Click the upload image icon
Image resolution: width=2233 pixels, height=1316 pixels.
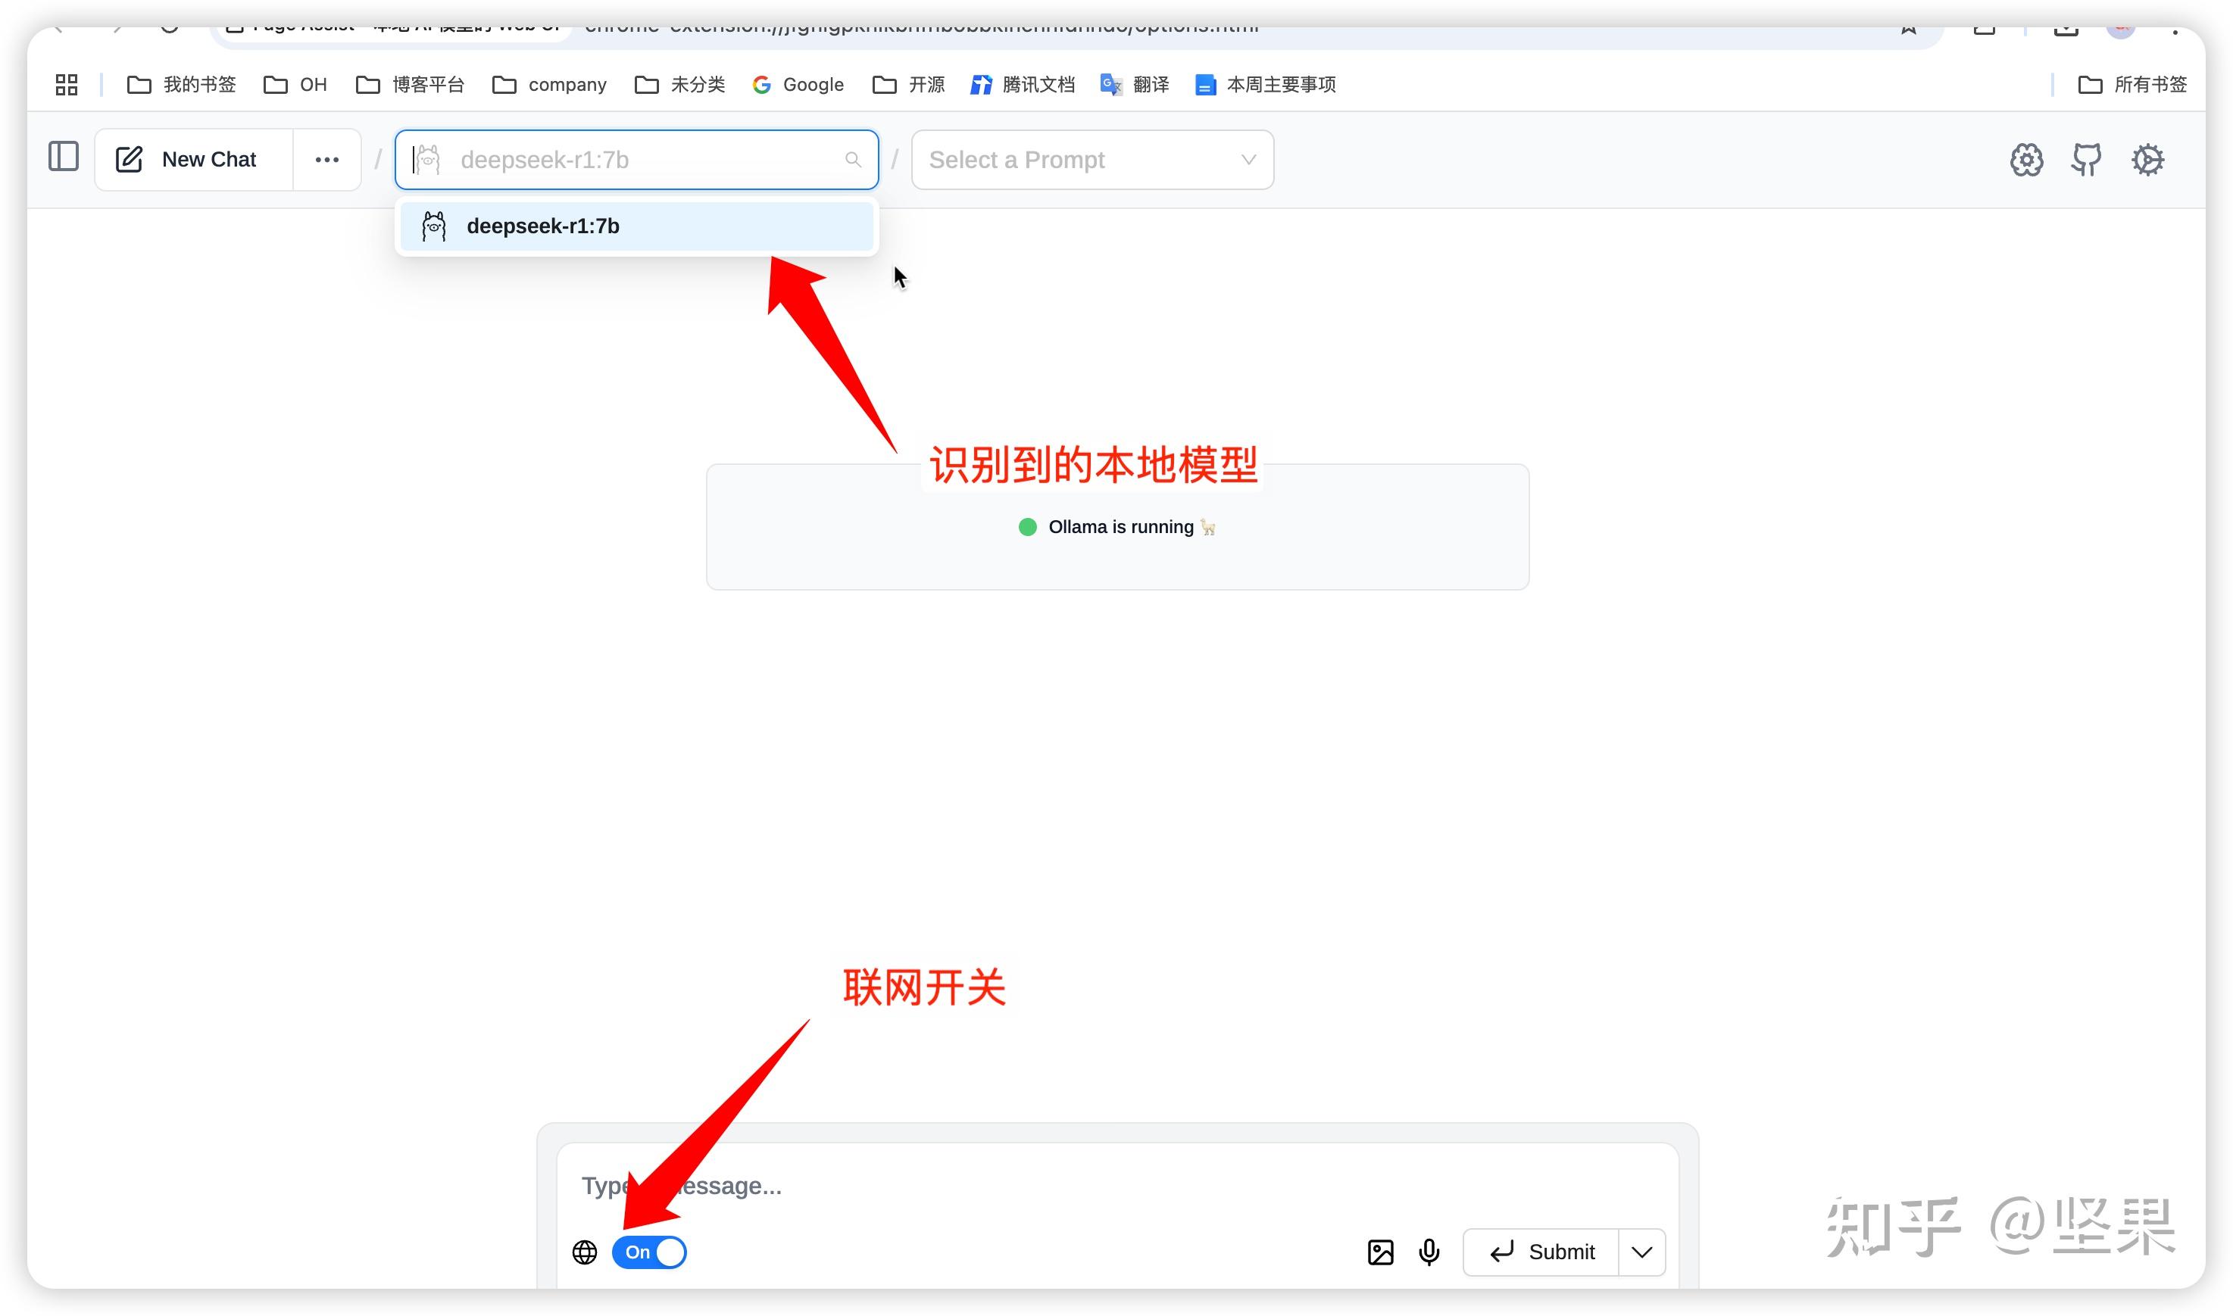tap(1381, 1252)
